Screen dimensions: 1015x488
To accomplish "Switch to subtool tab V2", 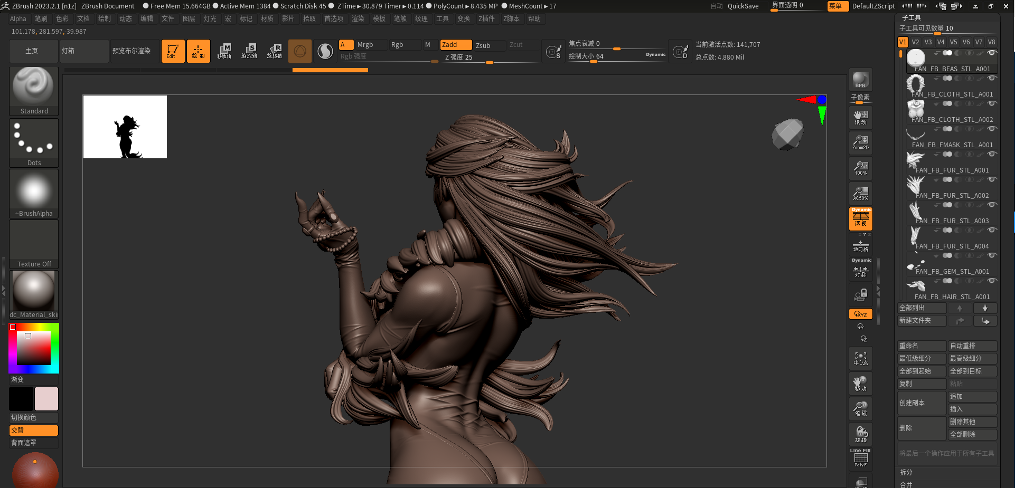I will 915,42.
